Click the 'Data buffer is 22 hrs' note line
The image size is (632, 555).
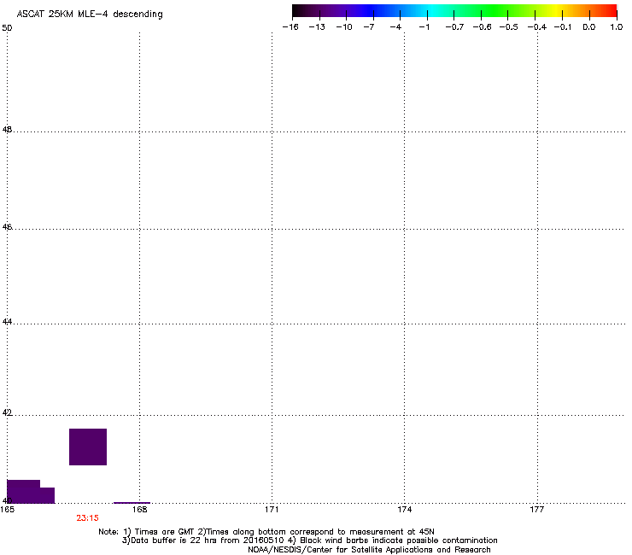pyautogui.click(x=309, y=540)
